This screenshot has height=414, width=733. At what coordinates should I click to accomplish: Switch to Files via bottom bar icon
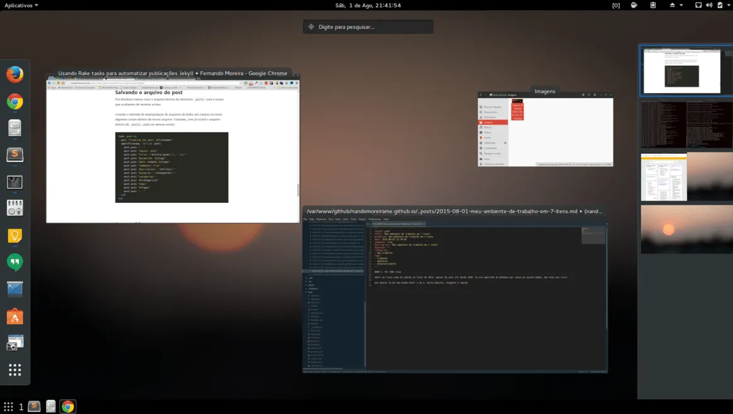(50, 406)
